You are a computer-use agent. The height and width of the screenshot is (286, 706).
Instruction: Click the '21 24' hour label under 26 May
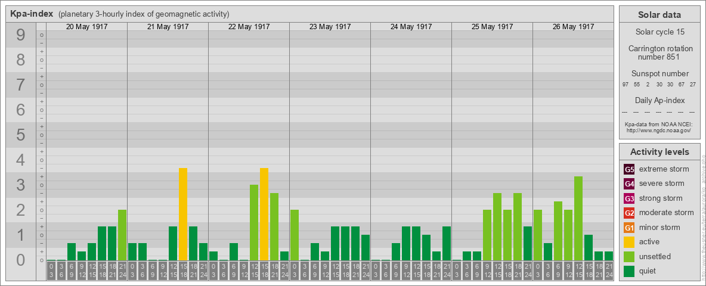(x=609, y=271)
